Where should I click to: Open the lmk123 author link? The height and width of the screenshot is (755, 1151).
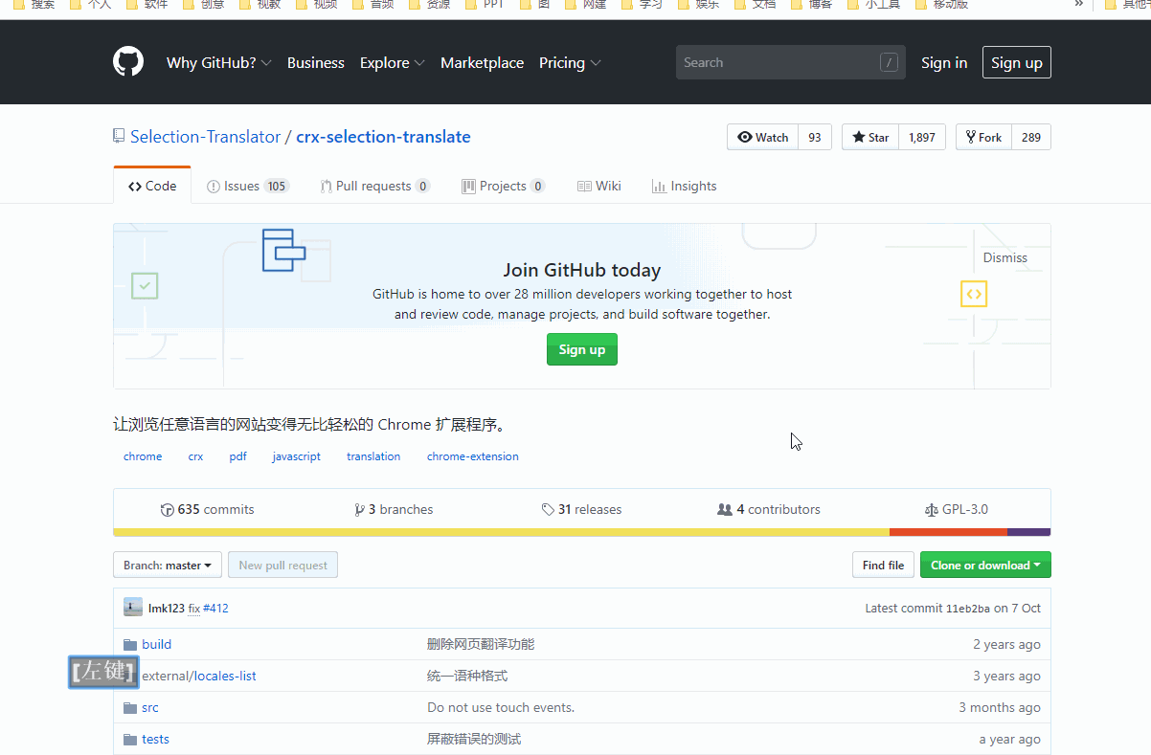167,608
